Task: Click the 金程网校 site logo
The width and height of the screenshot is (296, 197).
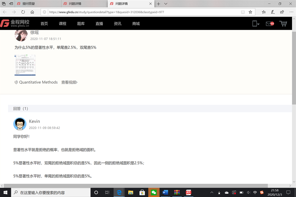Action: tap(15, 23)
